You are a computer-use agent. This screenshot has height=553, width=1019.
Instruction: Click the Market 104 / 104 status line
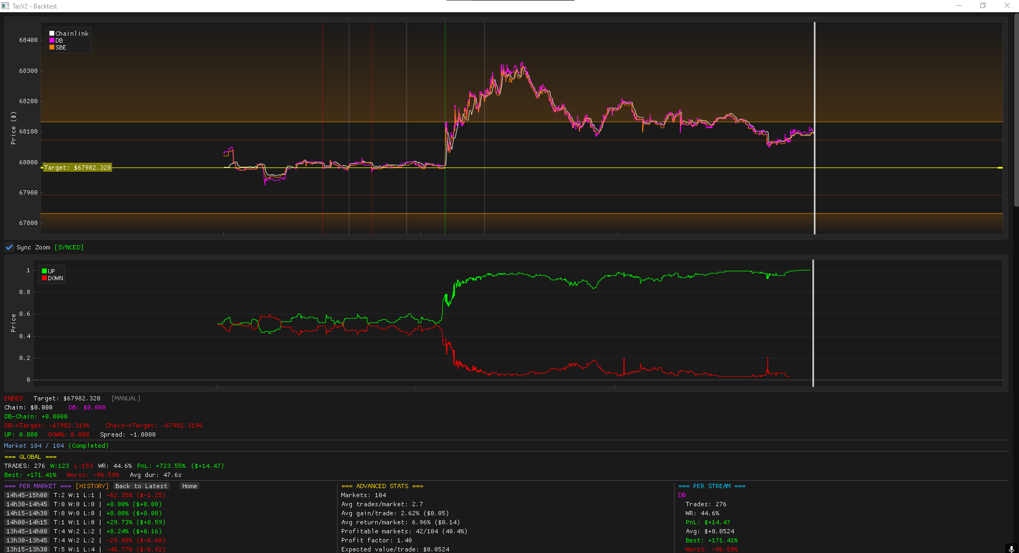click(x=56, y=445)
